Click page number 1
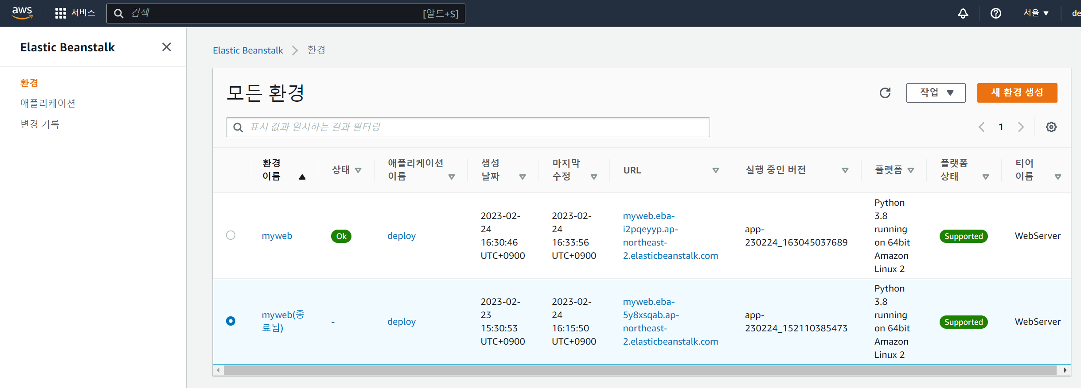Viewport: 1081px width, 388px height. click(1001, 127)
